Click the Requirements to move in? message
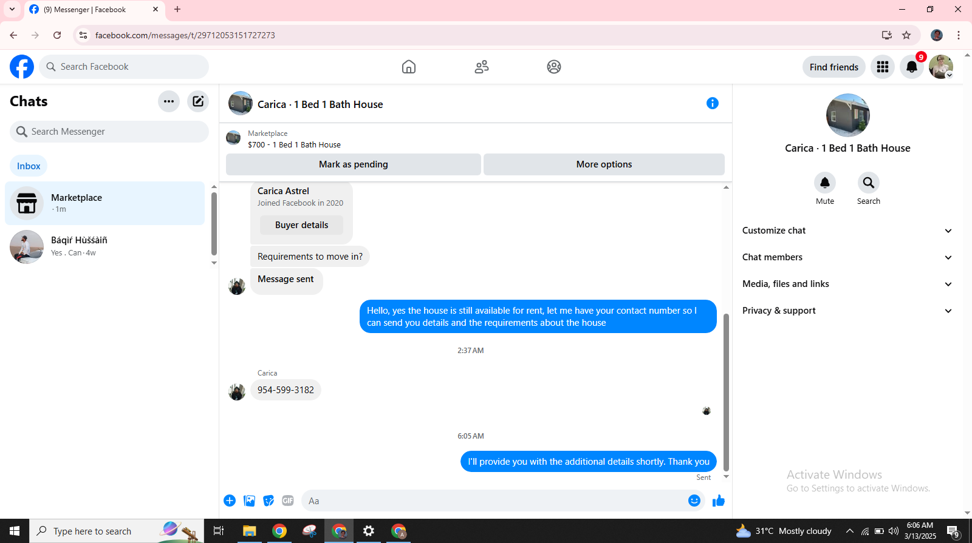The width and height of the screenshot is (972, 543). coord(310,257)
